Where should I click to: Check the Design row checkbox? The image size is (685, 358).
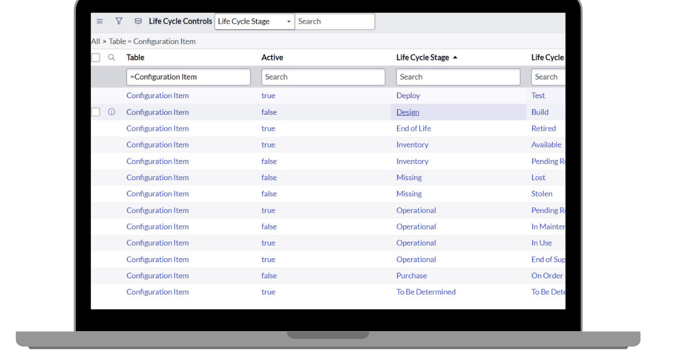pos(96,112)
